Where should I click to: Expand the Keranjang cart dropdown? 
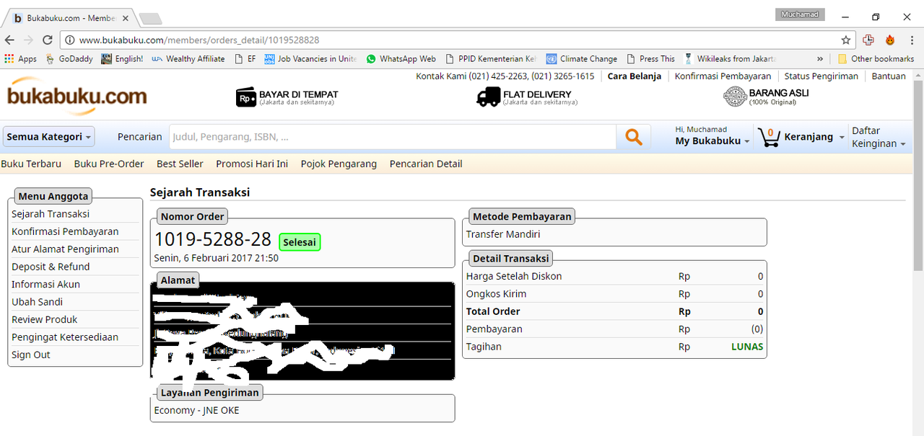pos(814,137)
